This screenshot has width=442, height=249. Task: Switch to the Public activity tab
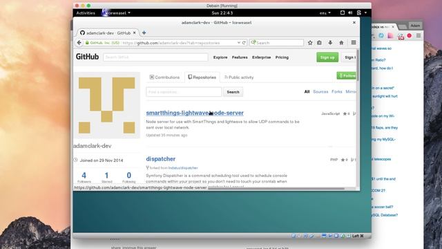click(x=239, y=77)
